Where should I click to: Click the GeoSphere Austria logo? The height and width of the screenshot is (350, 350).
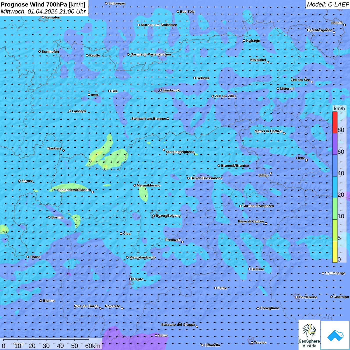[x=309, y=335]
